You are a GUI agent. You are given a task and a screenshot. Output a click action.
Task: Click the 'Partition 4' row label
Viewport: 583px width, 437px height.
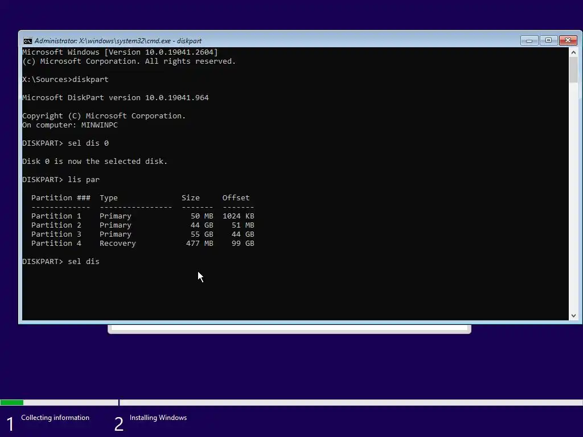[x=56, y=244]
